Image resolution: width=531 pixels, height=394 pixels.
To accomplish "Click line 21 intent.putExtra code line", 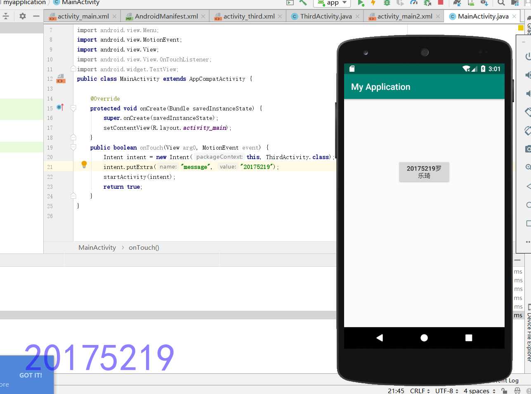I will coord(191,167).
